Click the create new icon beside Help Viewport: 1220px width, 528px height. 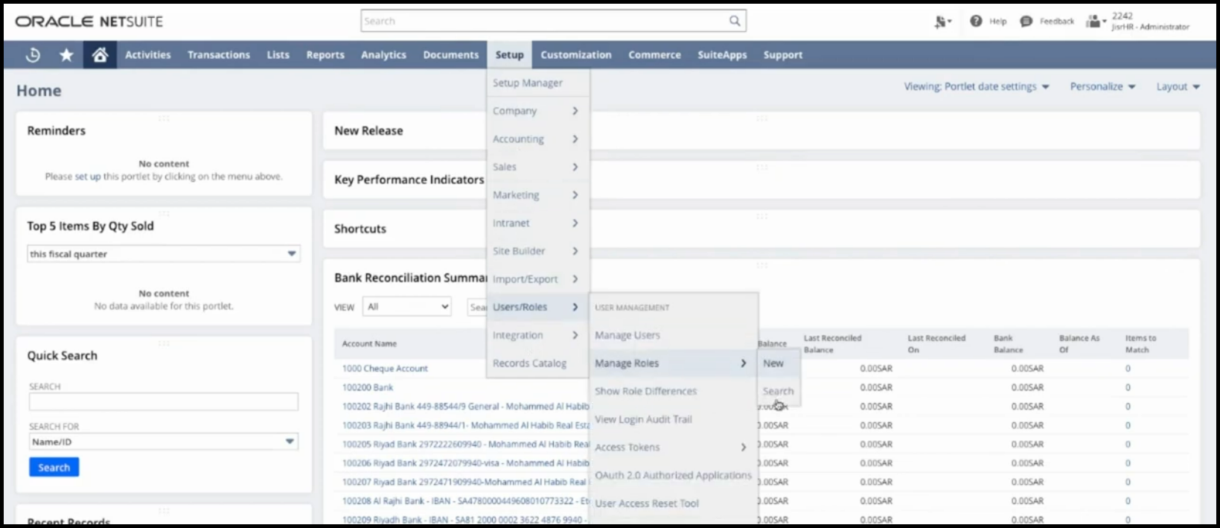tap(942, 22)
